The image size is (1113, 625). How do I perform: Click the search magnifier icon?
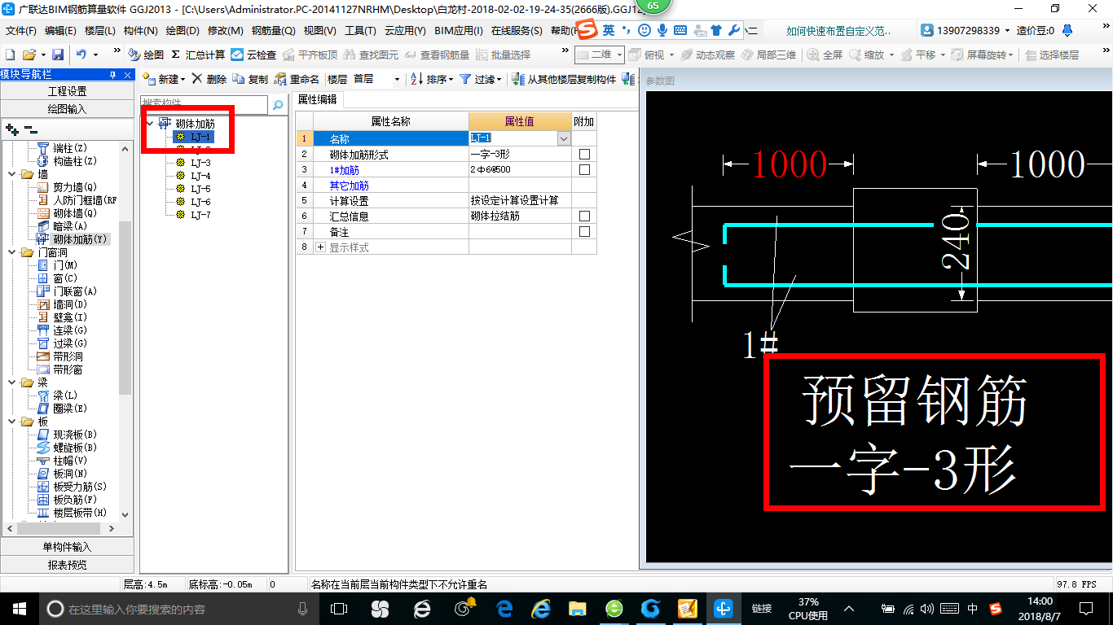[x=278, y=105]
